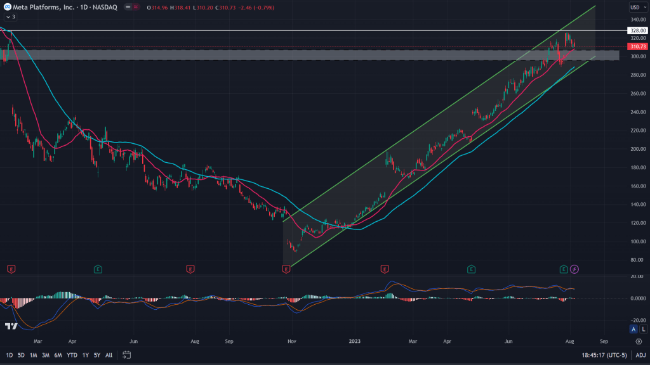Expand the collapsed indicators legend showing 3
This screenshot has height=365, width=650.
[10, 17]
